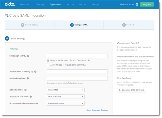Screen dimensions: 162x118
Task: Click help icon next to Application username
Action: 31,97
